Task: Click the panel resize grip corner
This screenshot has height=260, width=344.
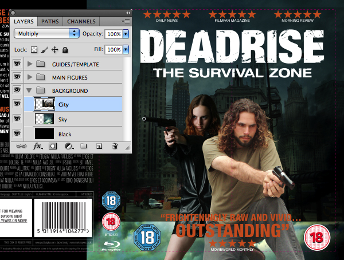Action: point(128,148)
